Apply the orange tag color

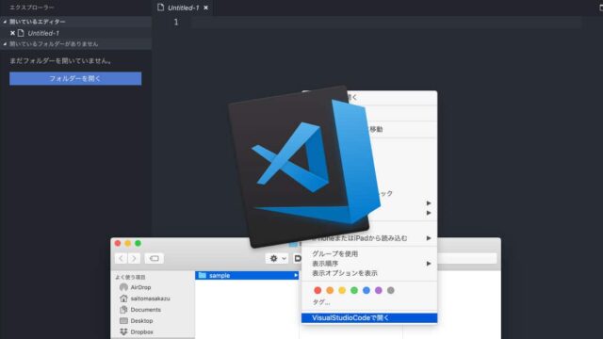point(330,291)
